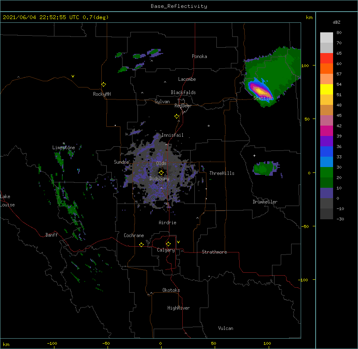
Task: Select the yellow v marker east of Calgary's diamond
Action: pyautogui.click(x=178, y=242)
